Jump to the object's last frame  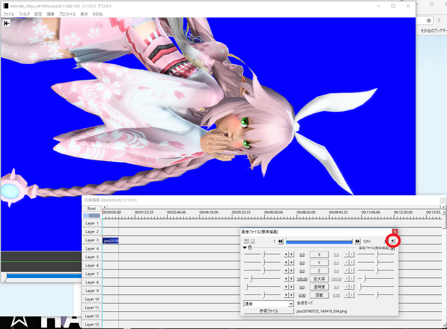click(358, 241)
